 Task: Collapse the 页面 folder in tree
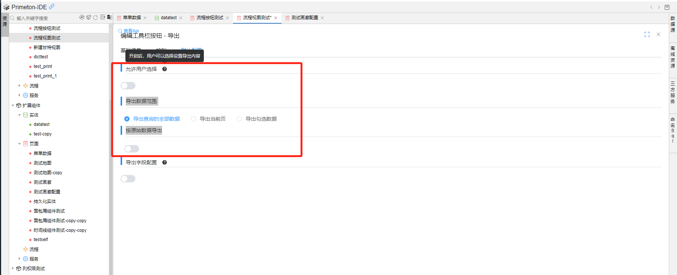pyautogui.click(x=20, y=144)
